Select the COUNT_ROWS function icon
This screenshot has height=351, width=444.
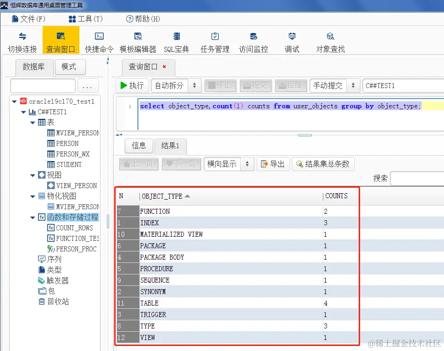click(x=51, y=228)
